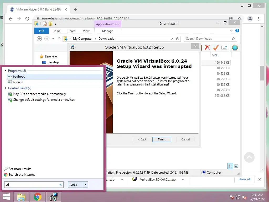Open Chrome profile avatar
269x202 pixels.
250,19
